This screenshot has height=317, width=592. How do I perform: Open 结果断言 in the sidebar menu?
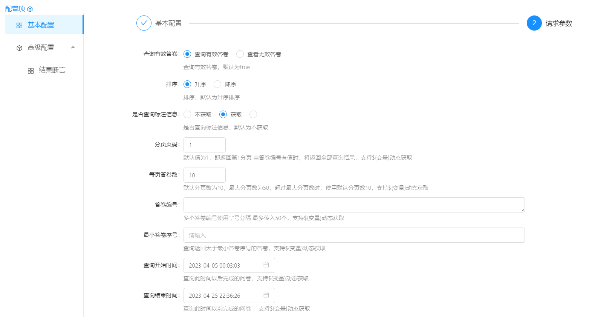[52, 70]
